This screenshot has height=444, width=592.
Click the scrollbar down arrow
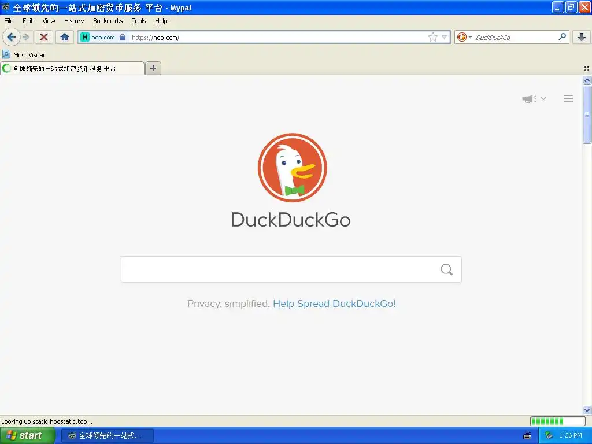(587, 410)
